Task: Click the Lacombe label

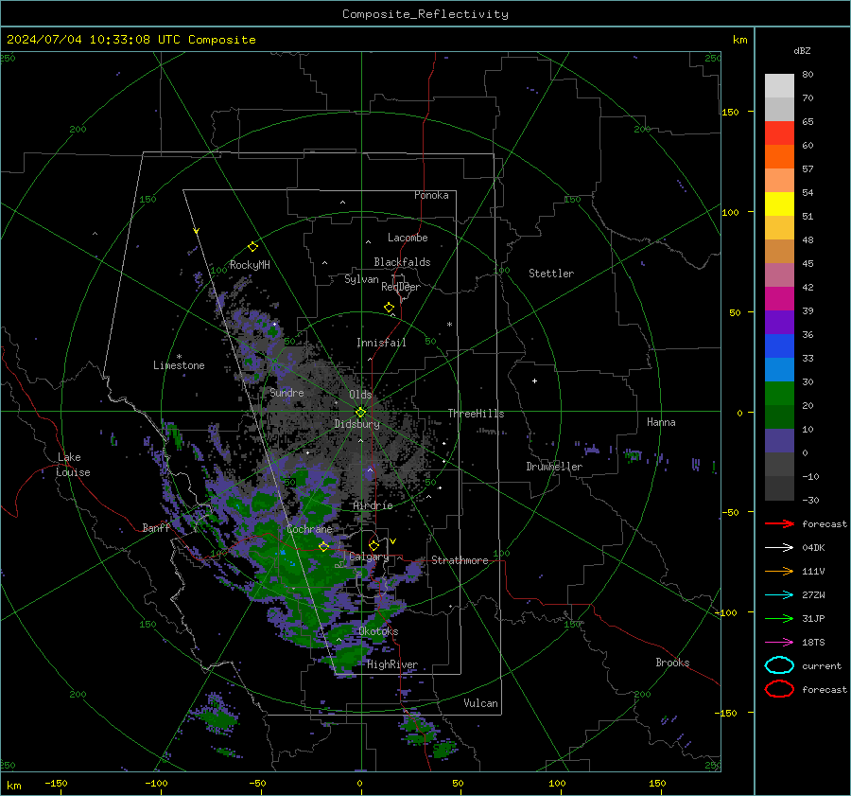Action: click(408, 238)
